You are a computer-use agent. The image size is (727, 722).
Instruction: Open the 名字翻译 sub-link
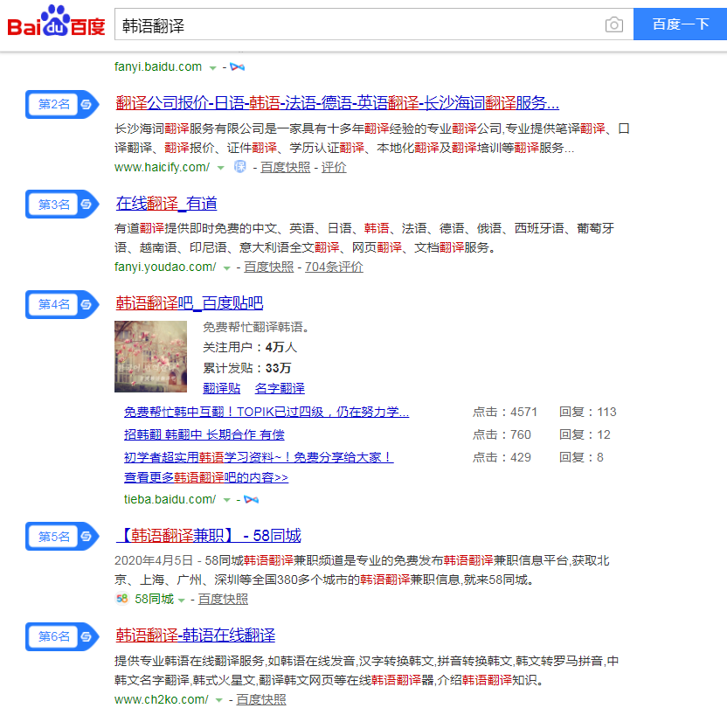click(x=280, y=388)
